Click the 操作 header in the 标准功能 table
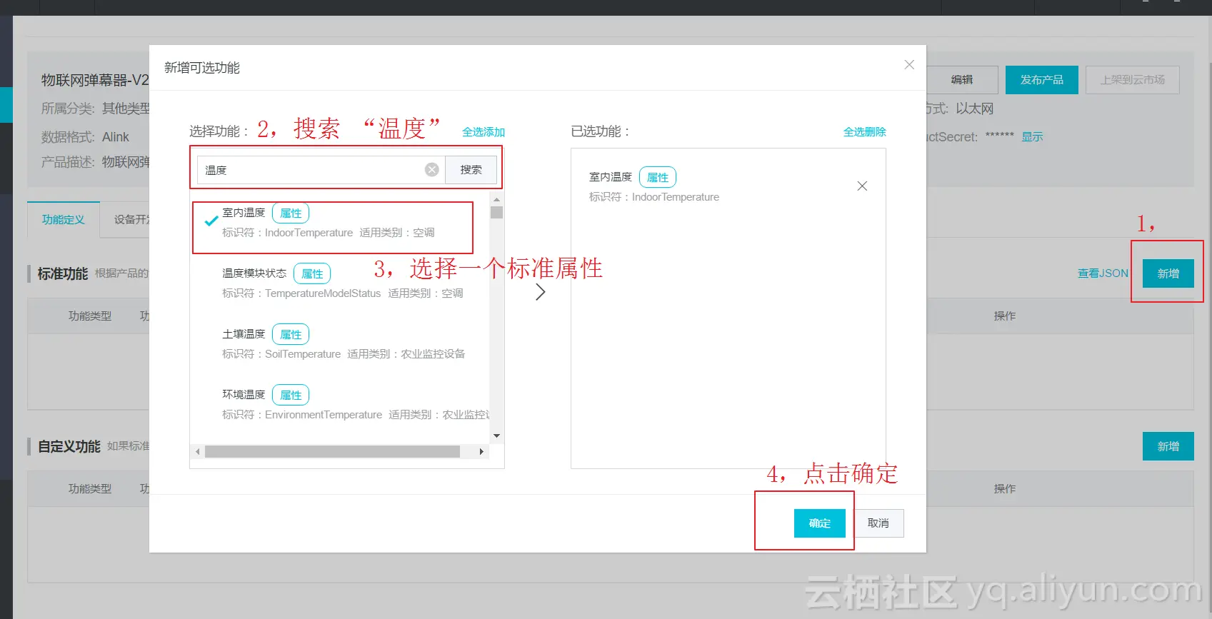 coord(1005,316)
